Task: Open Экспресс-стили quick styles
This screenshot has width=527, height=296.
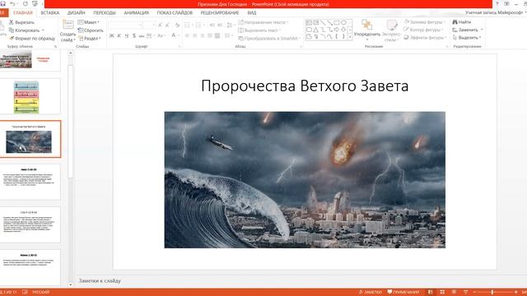Action: pyautogui.click(x=391, y=30)
